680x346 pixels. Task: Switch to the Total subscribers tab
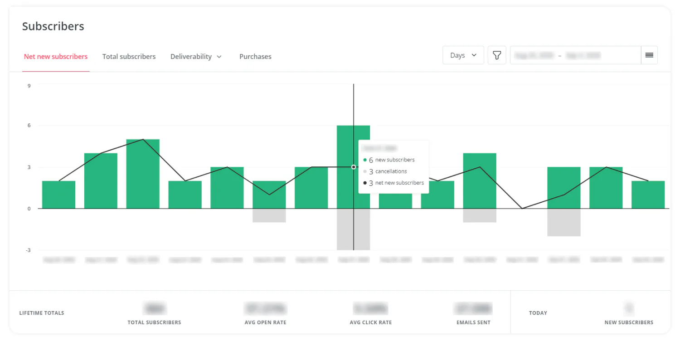point(129,57)
